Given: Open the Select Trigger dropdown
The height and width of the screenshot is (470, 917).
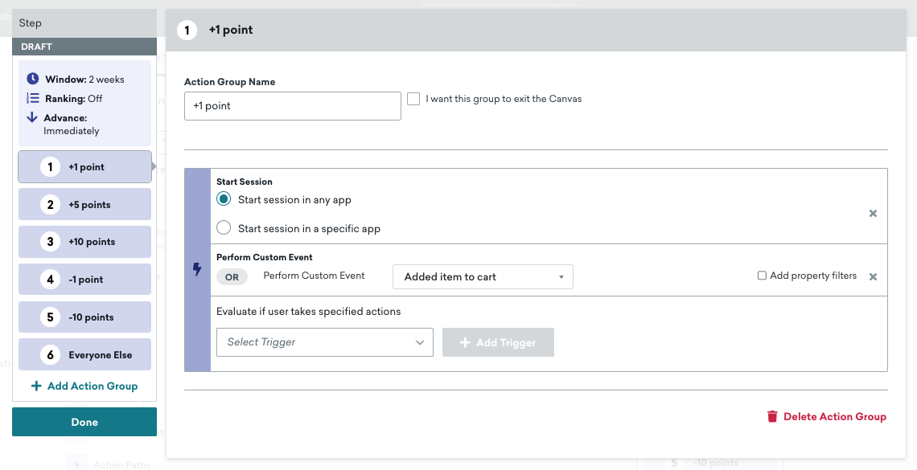Looking at the screenshot, I should (325, 342).
